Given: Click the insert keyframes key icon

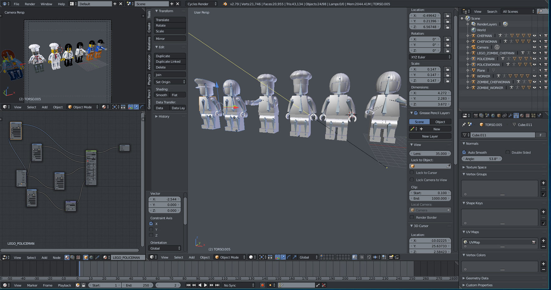Looking at the screenshot, I should pyautogui.click(x=318, y=285).
